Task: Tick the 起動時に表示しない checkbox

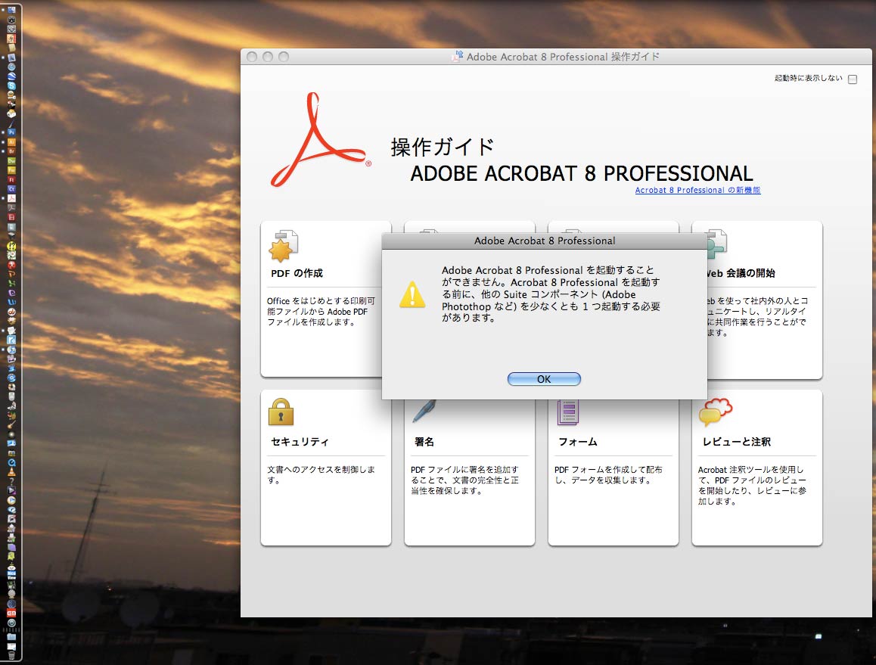Action: click(853, 79)
